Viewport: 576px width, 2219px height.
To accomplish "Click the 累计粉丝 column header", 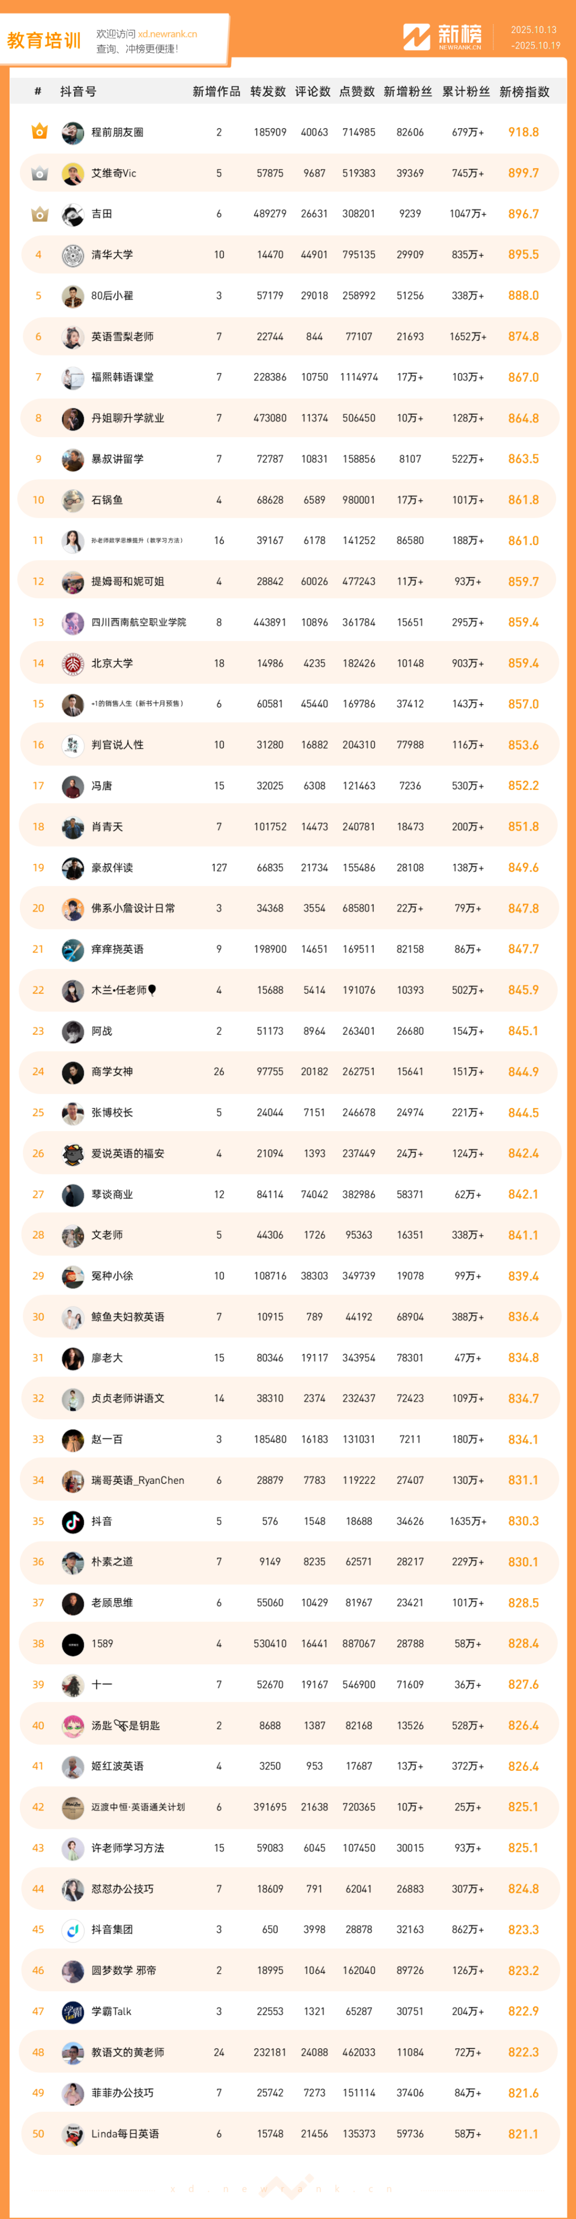I will [x=466, y=91].
